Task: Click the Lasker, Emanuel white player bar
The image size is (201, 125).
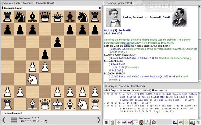Action: 51,113
